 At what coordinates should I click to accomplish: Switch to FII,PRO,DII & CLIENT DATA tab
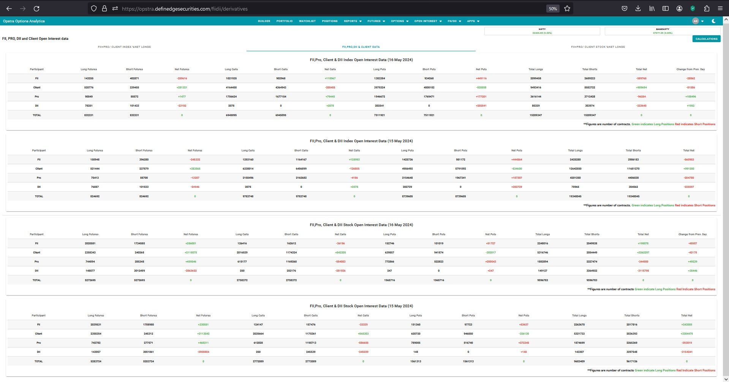point(361,47)
